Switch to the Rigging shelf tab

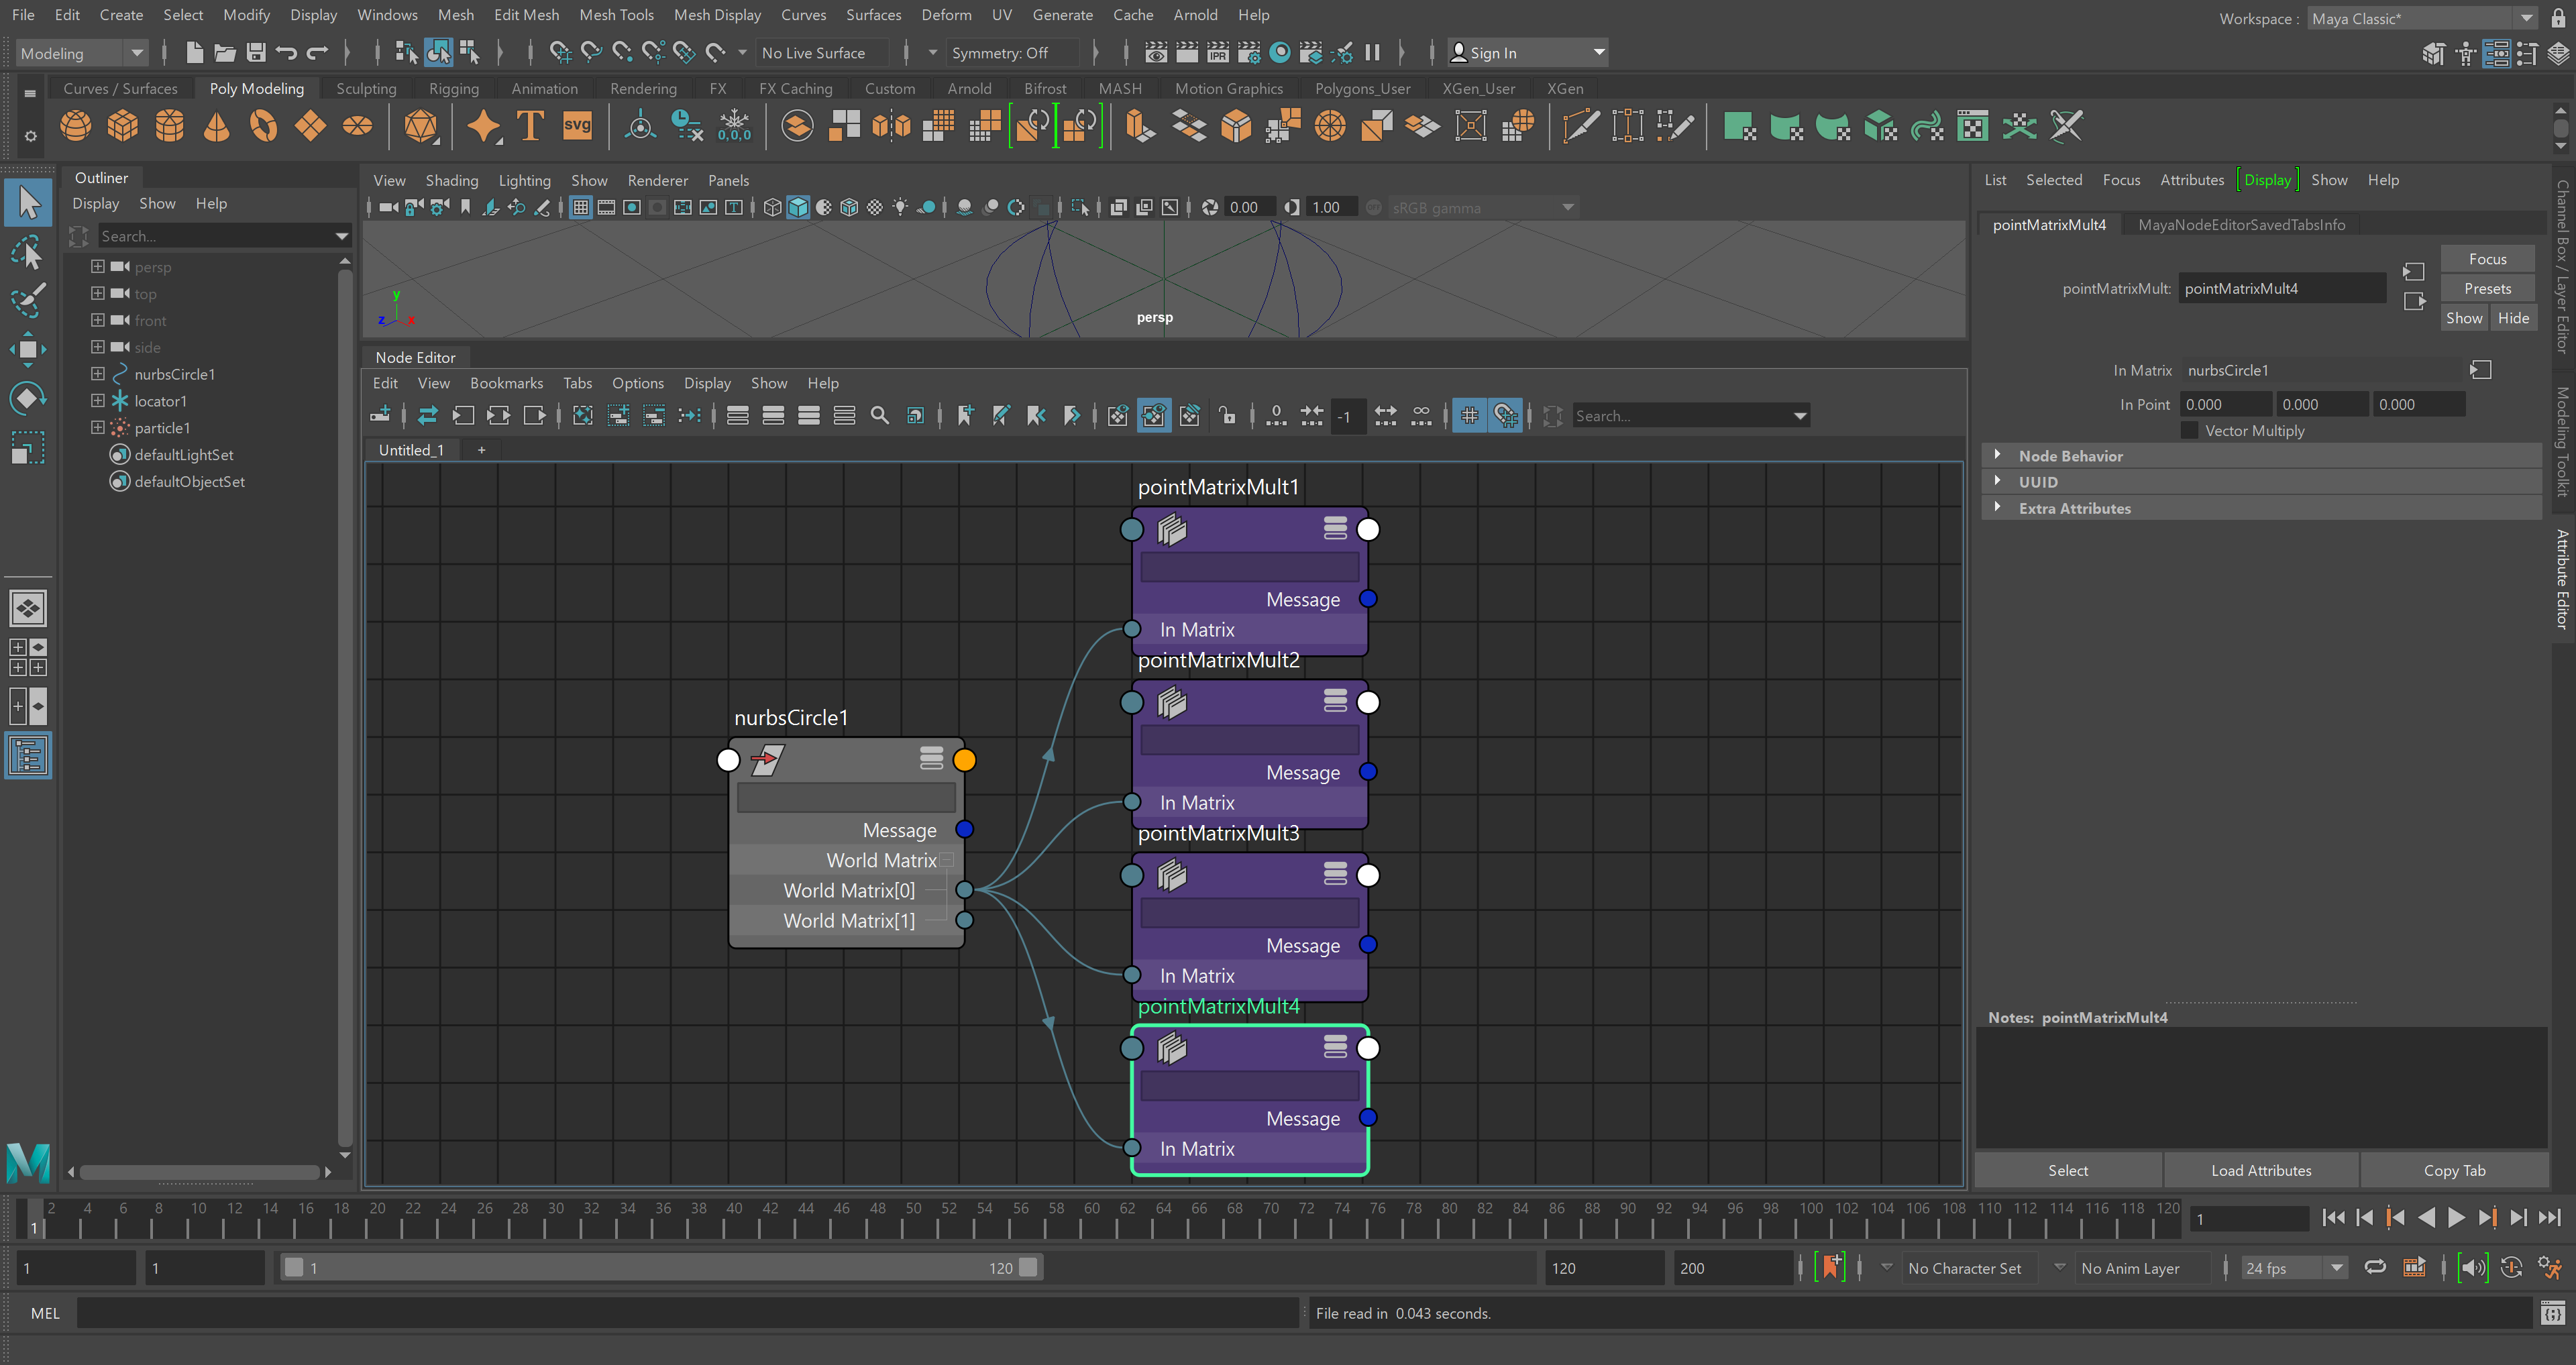(x=453, y=89)
